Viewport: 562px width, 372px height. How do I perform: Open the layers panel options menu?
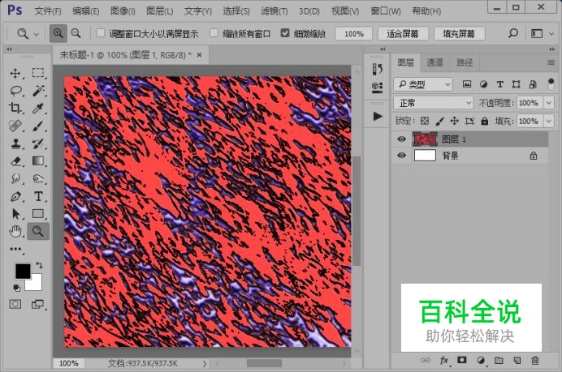[x=551, y=62]
